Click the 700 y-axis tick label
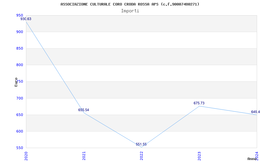The image size is (260, 162). [19, 98]
